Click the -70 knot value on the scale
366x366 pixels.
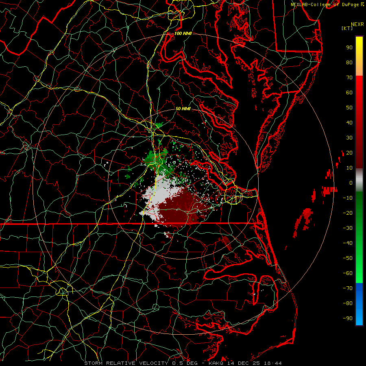pyautogui.click(x=348, y=288)
